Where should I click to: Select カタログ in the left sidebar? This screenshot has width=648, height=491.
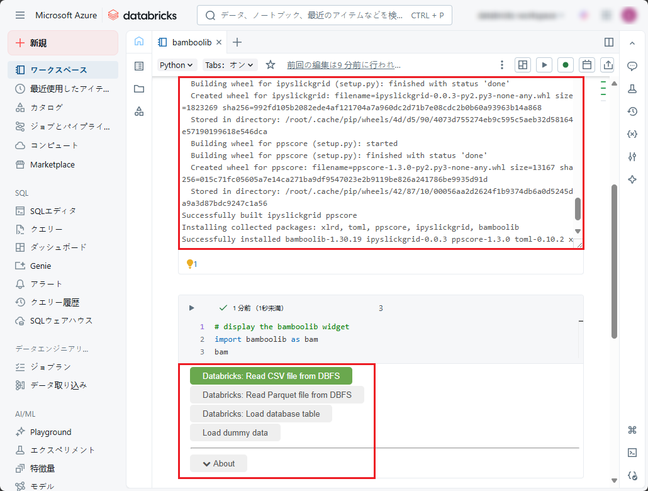pos(47,108)
